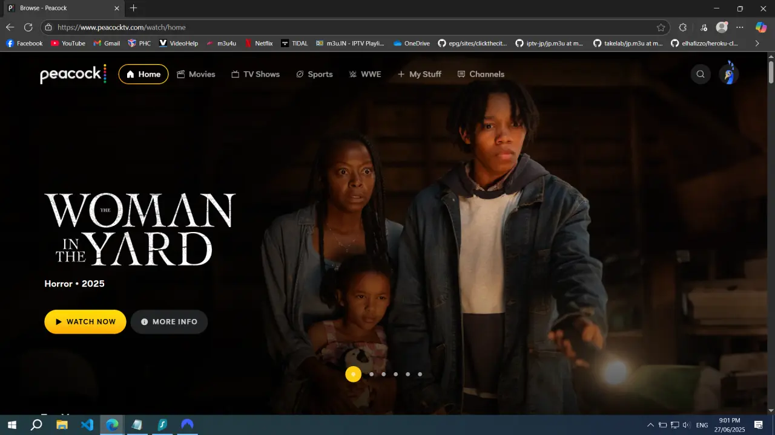
Task: Select the fifth carousel dot
Action: coord(407,374)
